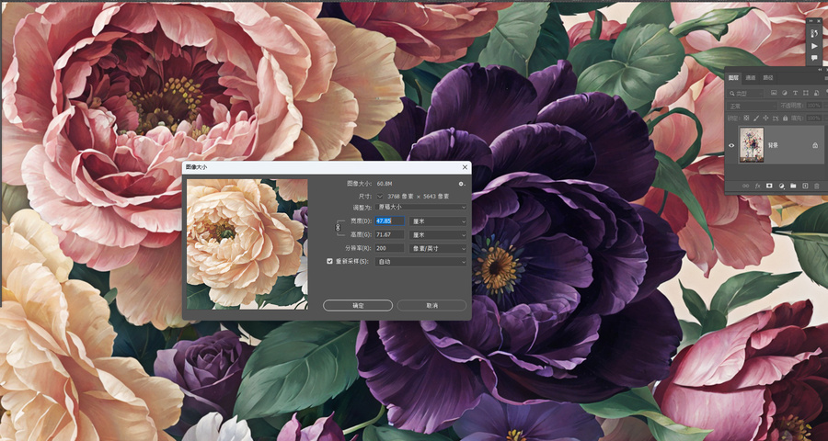Open the Comments panel speech-bubble icon
Screen dimensions: 828x441
pos(814,58)
